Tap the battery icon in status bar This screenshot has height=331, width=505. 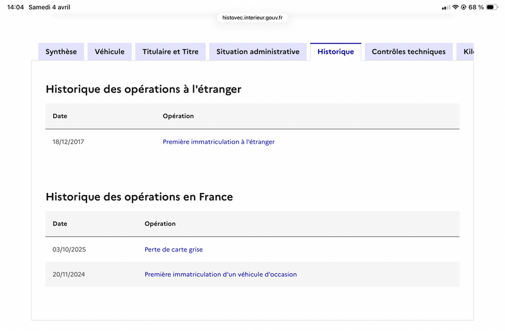492,8
